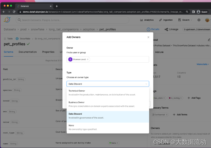The width and height of the screenshot is (211, 148).
Task: Click the DataHub logo icon
Action: click(x=7, y=20)
